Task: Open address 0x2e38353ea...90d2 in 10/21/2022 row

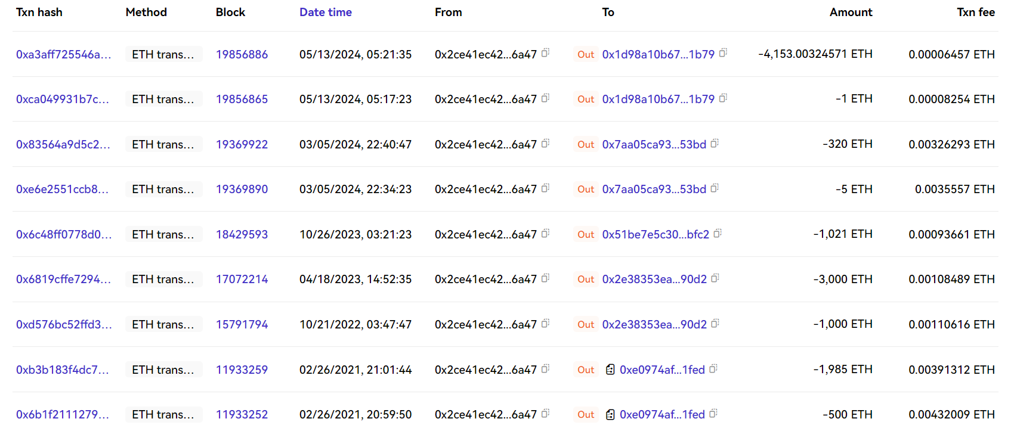Action: (x=654, y=324)
